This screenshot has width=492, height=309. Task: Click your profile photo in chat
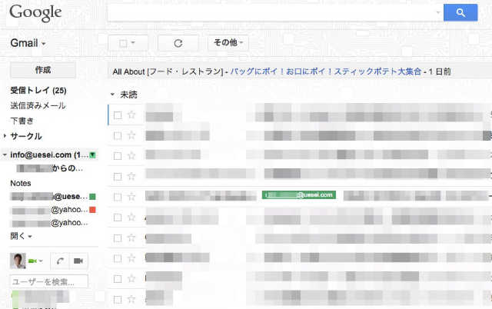(x=18, y=261)
